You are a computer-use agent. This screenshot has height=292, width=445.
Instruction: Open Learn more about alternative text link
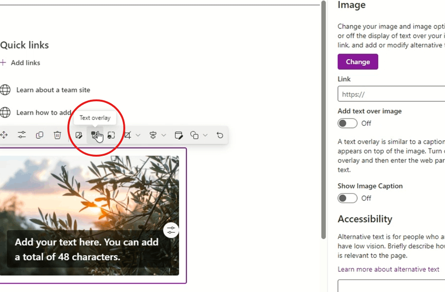point(388,269)
